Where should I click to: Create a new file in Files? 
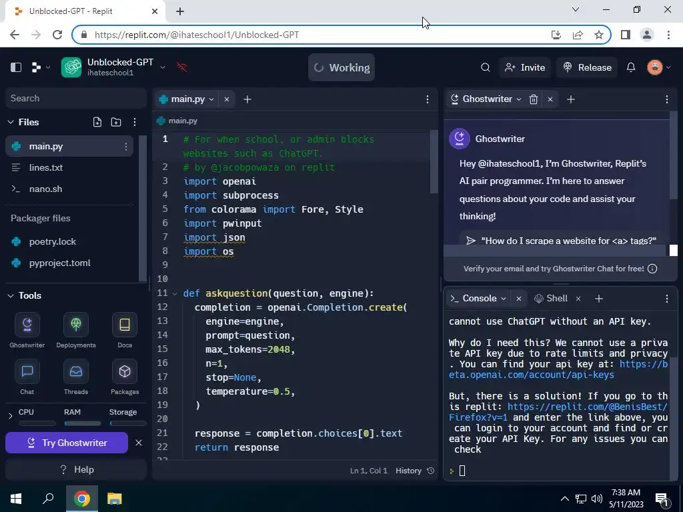(x=97, y=123)
